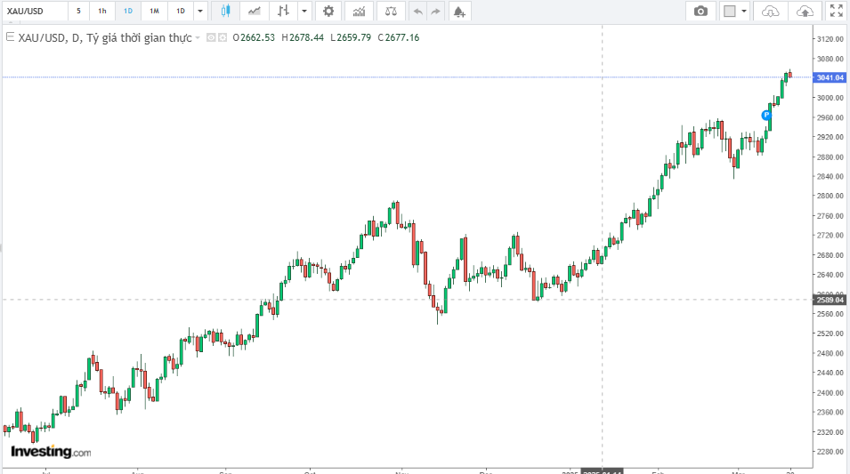This screenshot has height=474, width=850.
Task: Save chart layout to the cloud
Action: click(x=805, y=12)
